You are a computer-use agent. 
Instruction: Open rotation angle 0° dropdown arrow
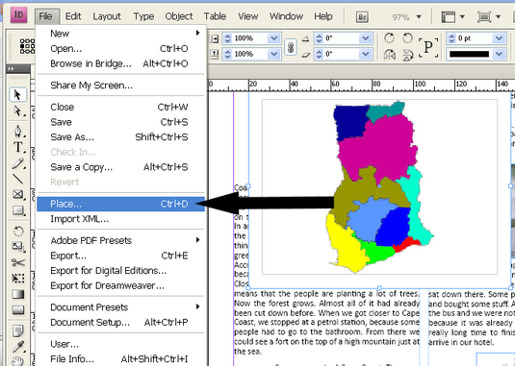click(365, 38)
